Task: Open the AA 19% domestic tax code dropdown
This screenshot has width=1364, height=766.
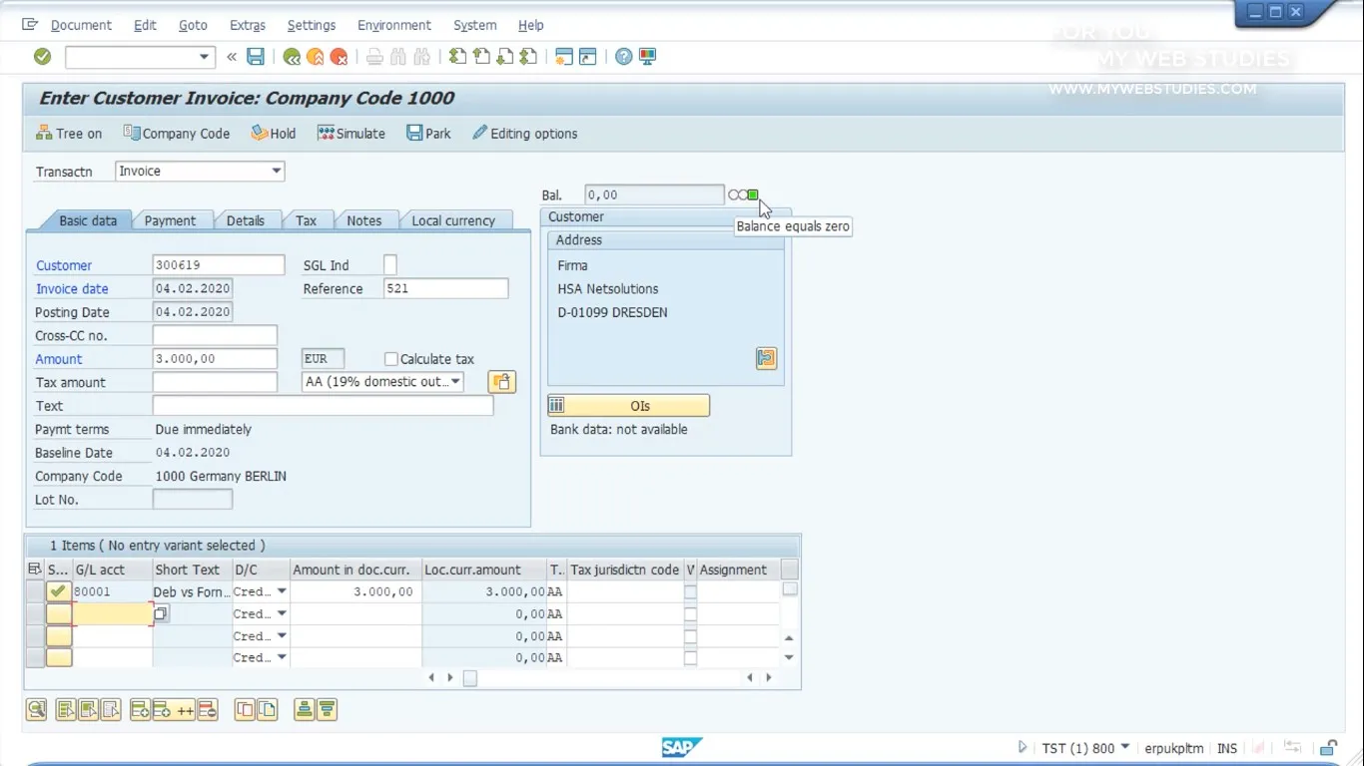Action: (456, 382)
